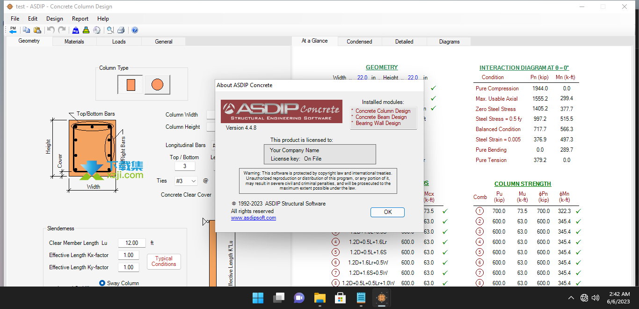Open Notepad from the taskbar
The height and width of the screenshot is (309, 639).
pos(361,298)
